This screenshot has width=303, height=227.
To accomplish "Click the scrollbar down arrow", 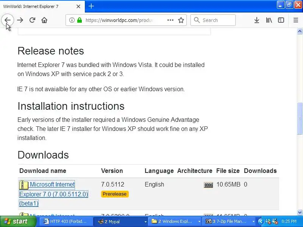I will (x=300, y=212).
